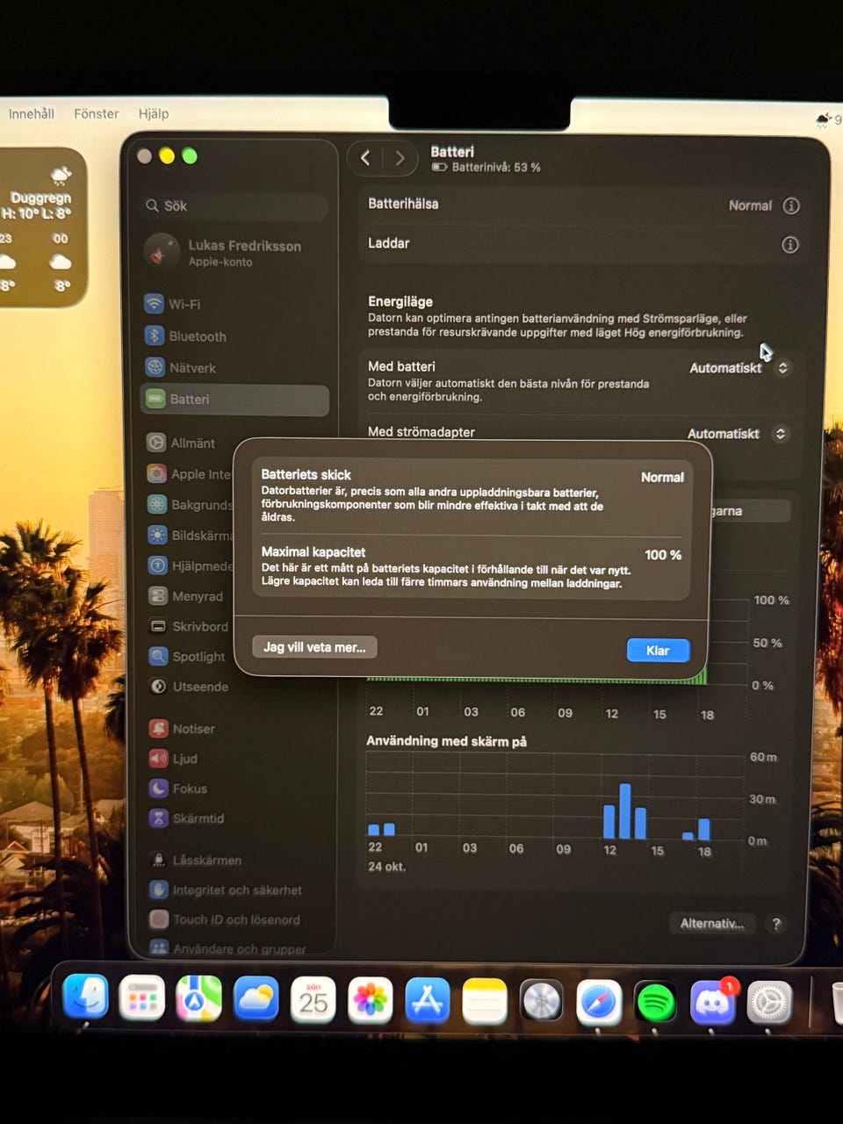Click the Alternativ button
This screenshot has height=1124, width=843.
click(x=712, y=923)
